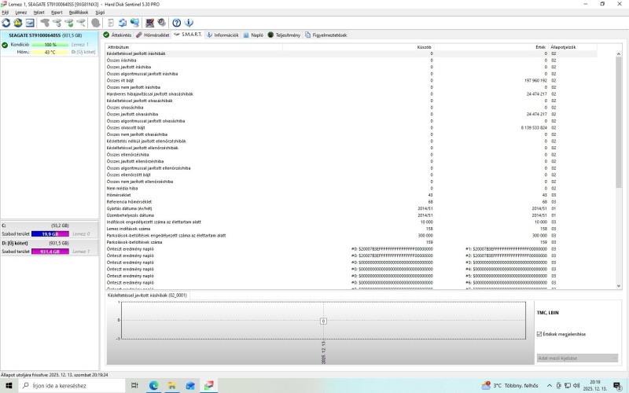This screenshot has height=393, width=629.
Task: Click the attribute list scroll up arrow
Action: pyautogui.click(x=618, y=53)
